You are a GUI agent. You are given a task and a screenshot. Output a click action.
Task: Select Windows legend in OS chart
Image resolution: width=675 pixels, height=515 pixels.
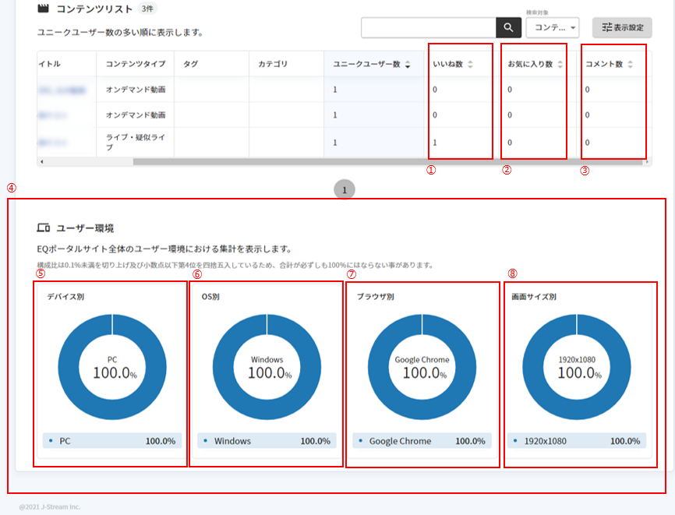point(232,441)
